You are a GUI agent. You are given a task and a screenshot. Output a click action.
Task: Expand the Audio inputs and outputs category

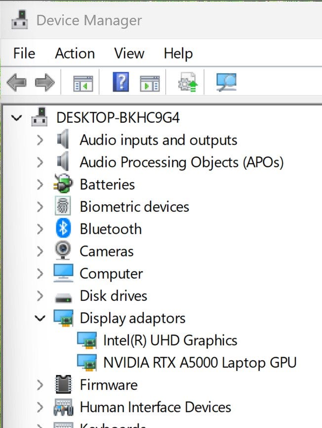[40, 140]
